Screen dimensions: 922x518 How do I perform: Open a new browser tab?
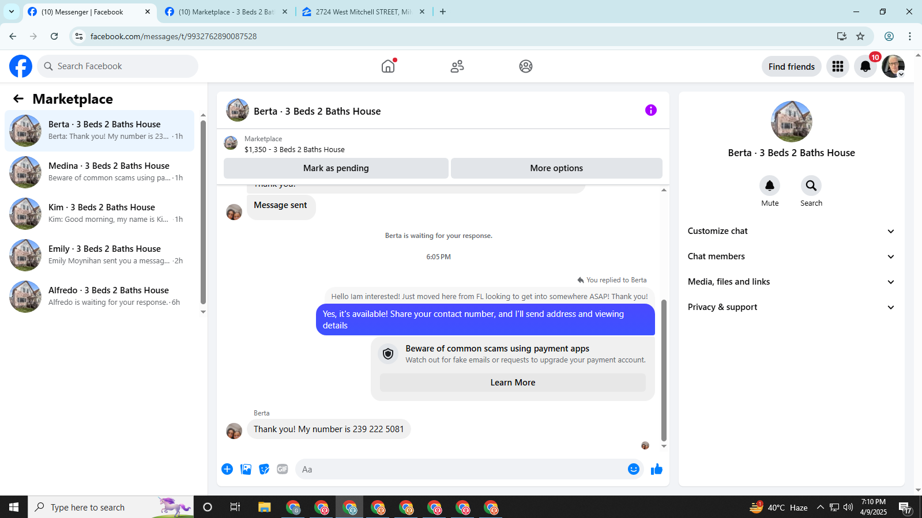pos(443,12)
